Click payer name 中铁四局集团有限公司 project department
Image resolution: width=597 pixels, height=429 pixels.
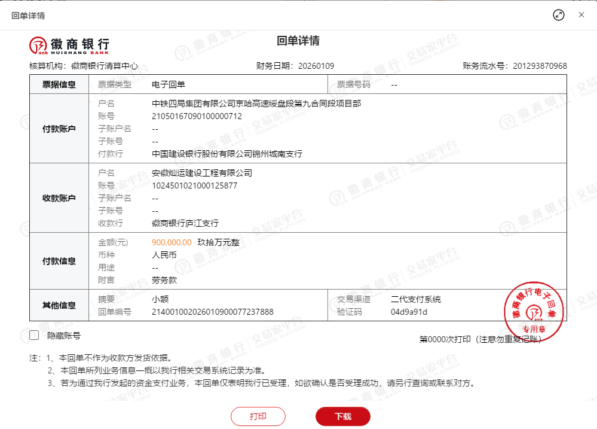point(256,104)
